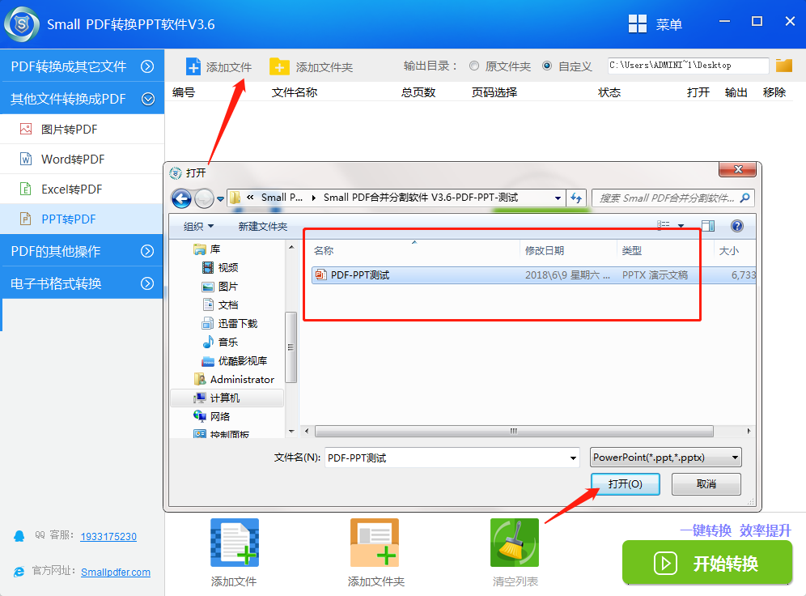The height and width of the screenshot is (596, 806).
Task: Click the Small PDF shield logo
Action: click(22, 24)
